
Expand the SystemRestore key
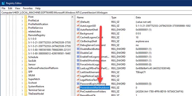pos(22,87)
